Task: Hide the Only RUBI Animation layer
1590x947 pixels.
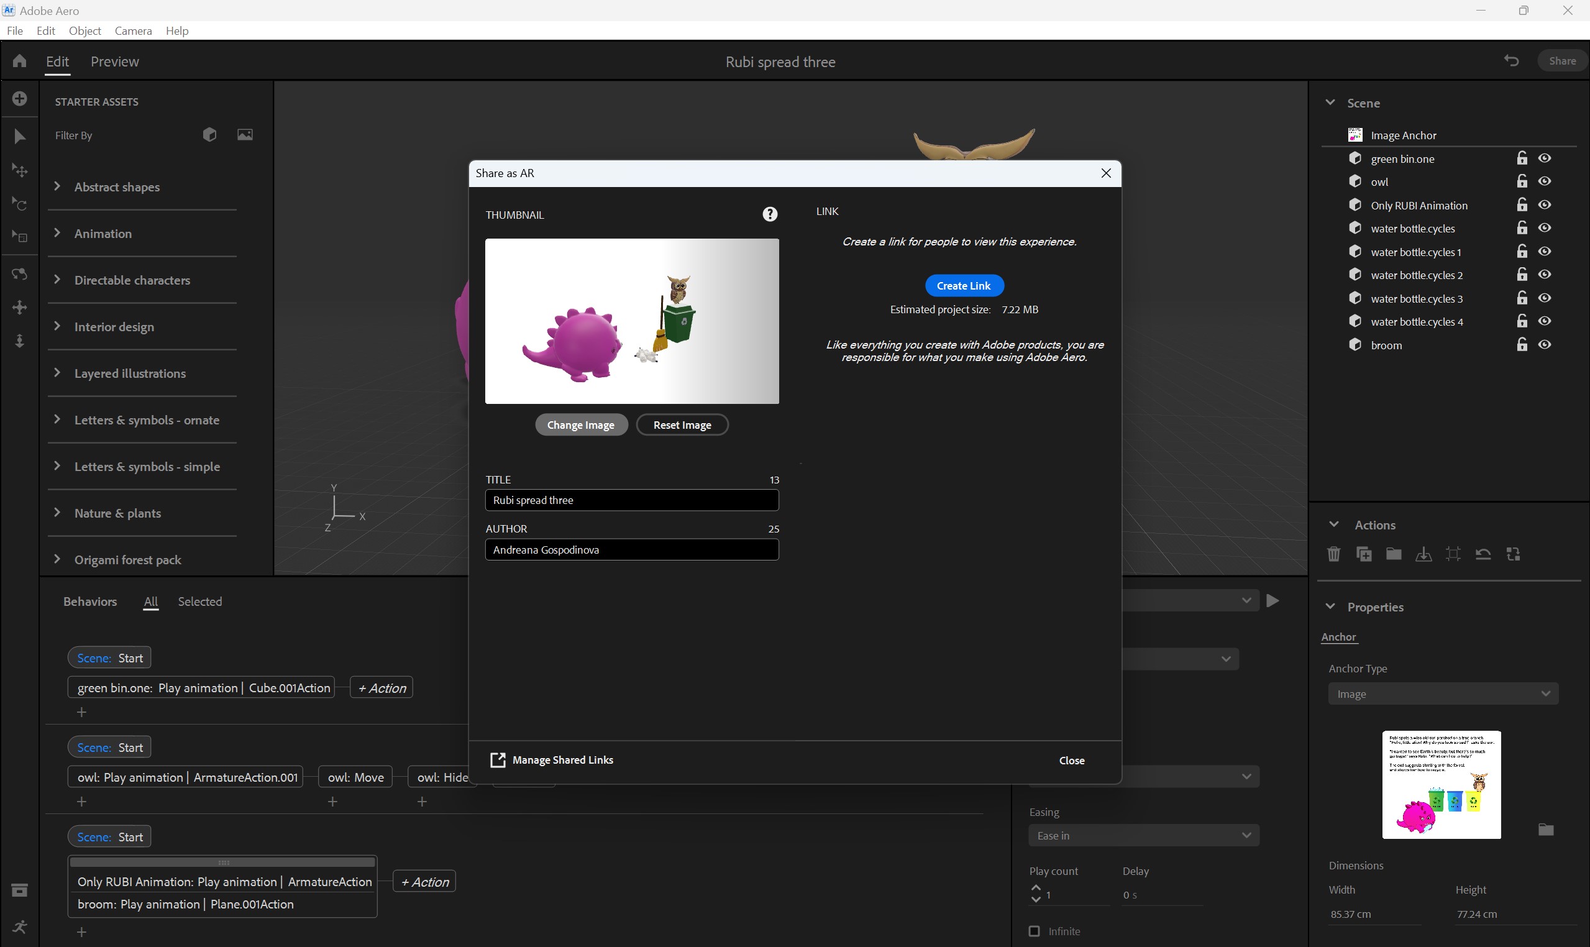Action: (1545, 205)
